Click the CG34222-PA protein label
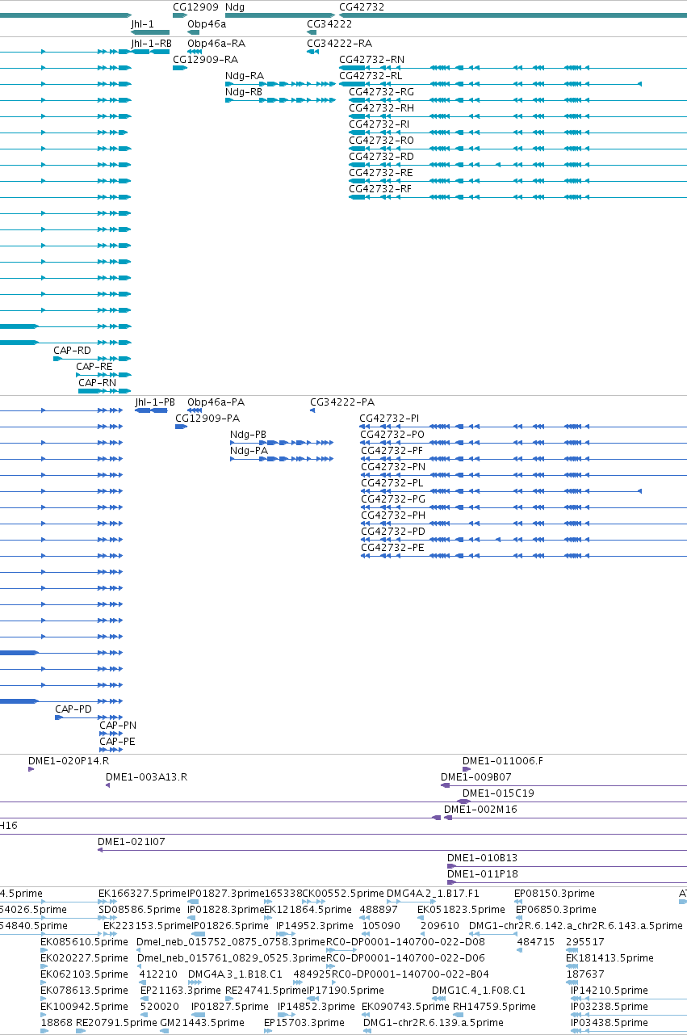The image size is (687, 1035). [343, 402]
